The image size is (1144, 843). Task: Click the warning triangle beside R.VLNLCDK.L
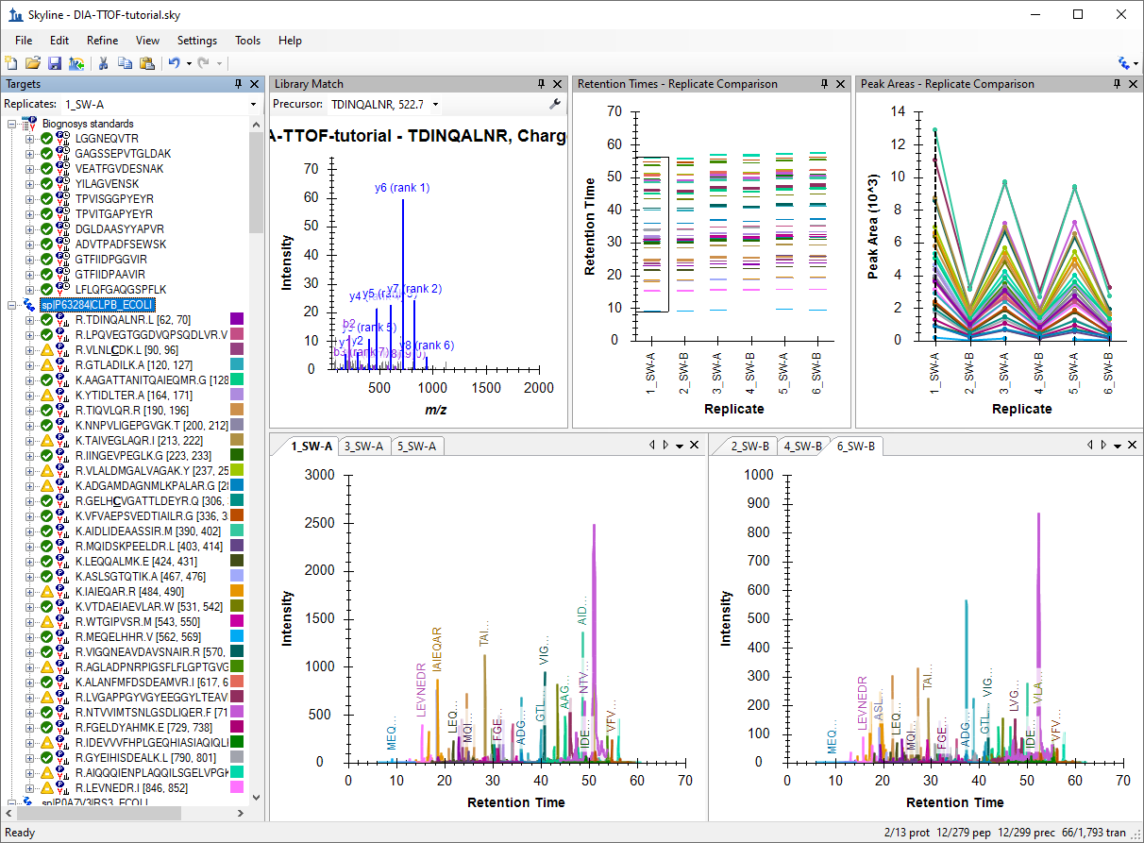(x=45, y=350)
